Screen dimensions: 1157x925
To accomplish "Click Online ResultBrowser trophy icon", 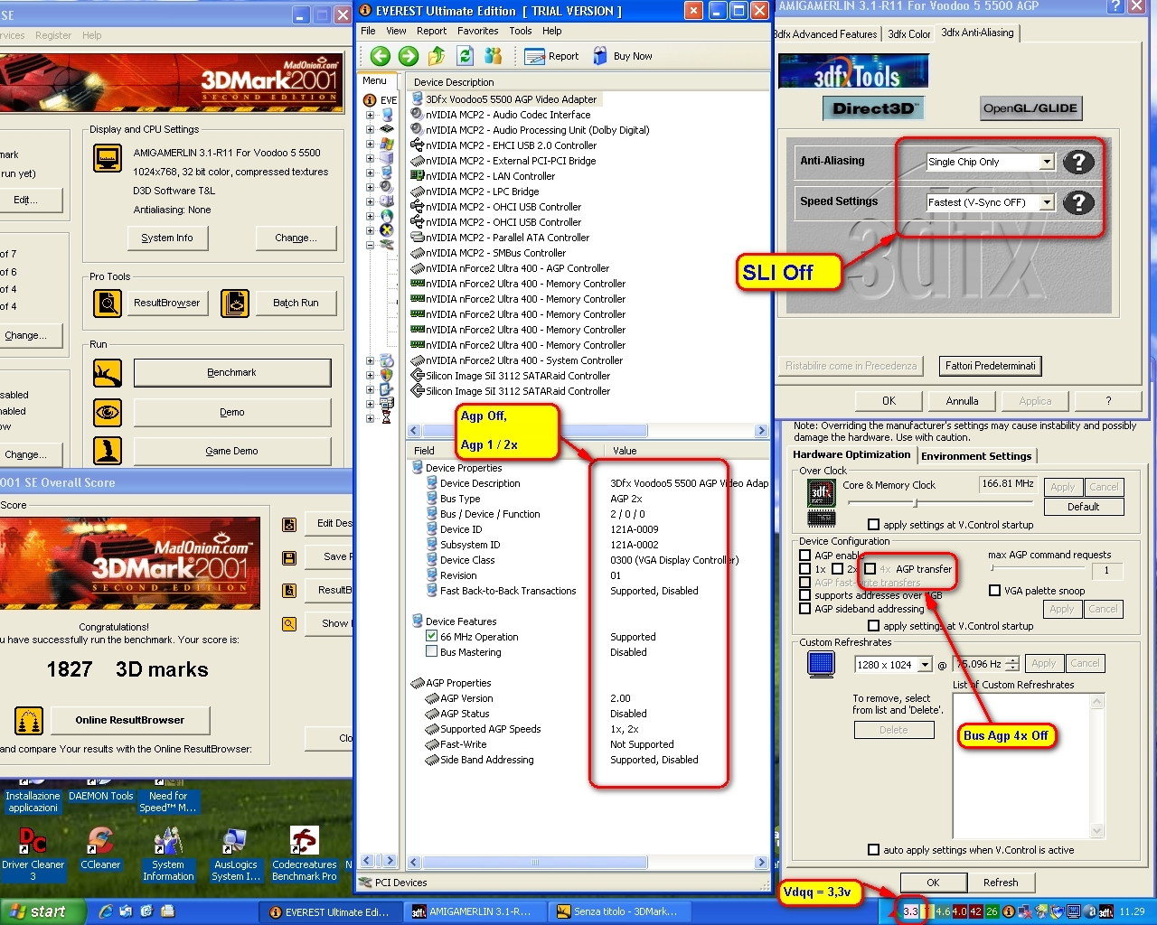I will [x=29, y=720].
